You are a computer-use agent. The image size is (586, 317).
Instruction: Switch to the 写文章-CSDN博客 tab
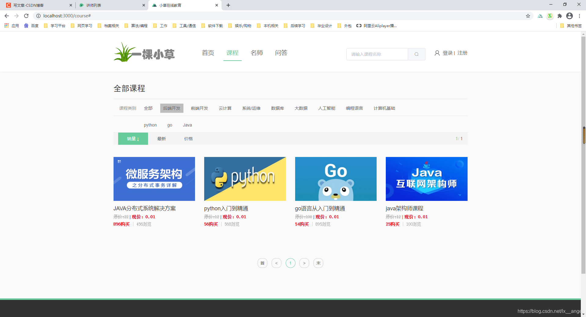point(38,5)
